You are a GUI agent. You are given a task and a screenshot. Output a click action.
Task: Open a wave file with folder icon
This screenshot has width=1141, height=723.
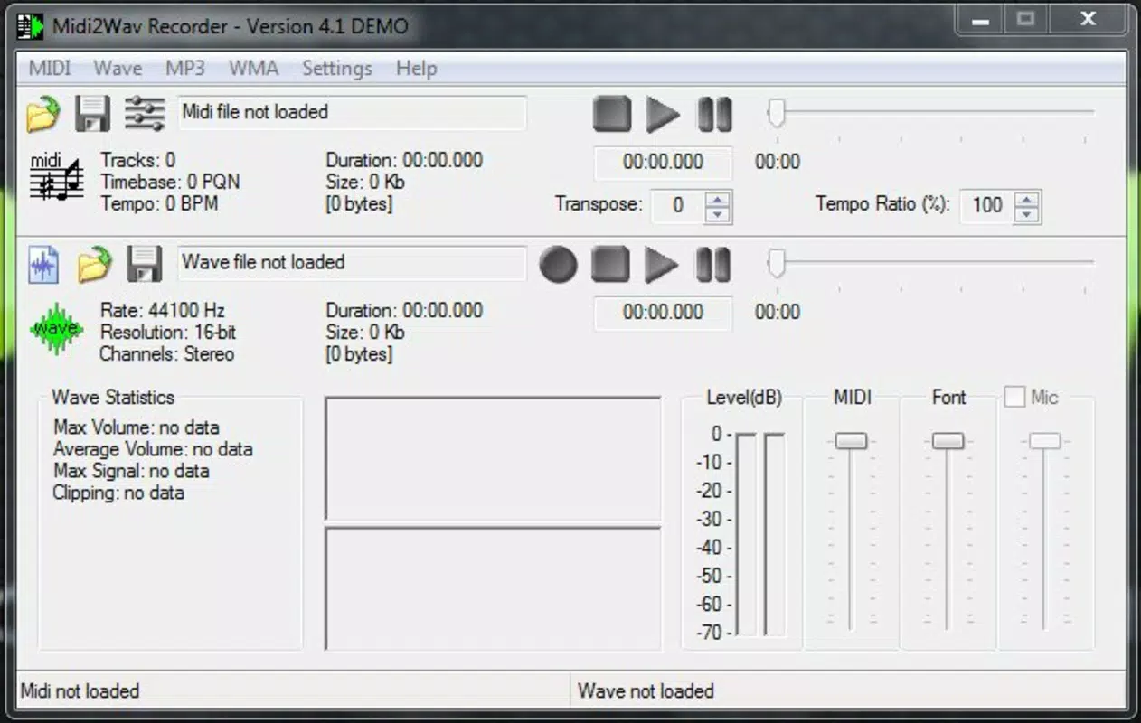(94, 264)
